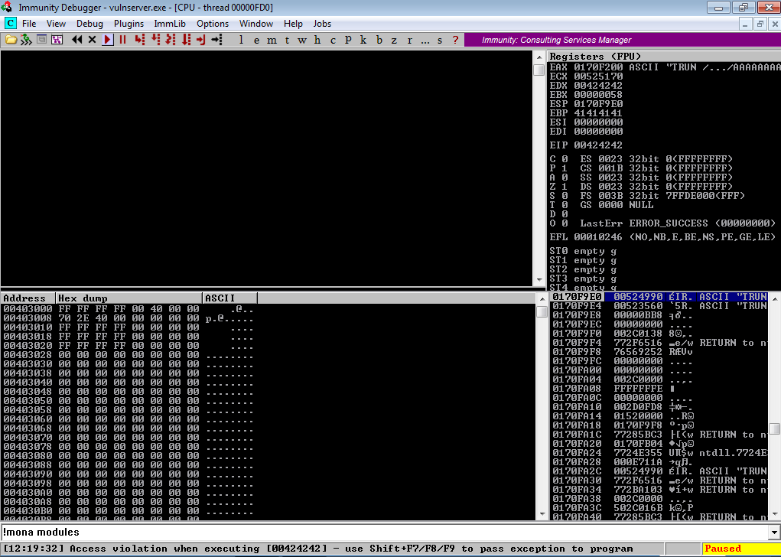Open the Help menu
Viewport: 781px width, 557px height.
click(293, 24)
